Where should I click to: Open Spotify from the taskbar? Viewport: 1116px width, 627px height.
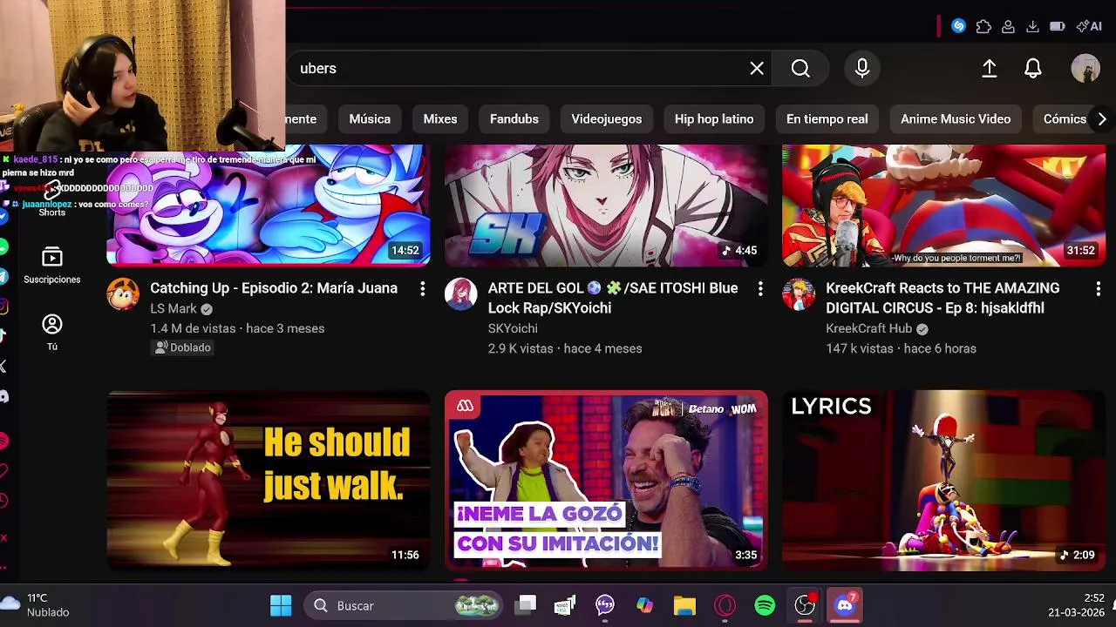pyautogui.click(x=765, y=605)
